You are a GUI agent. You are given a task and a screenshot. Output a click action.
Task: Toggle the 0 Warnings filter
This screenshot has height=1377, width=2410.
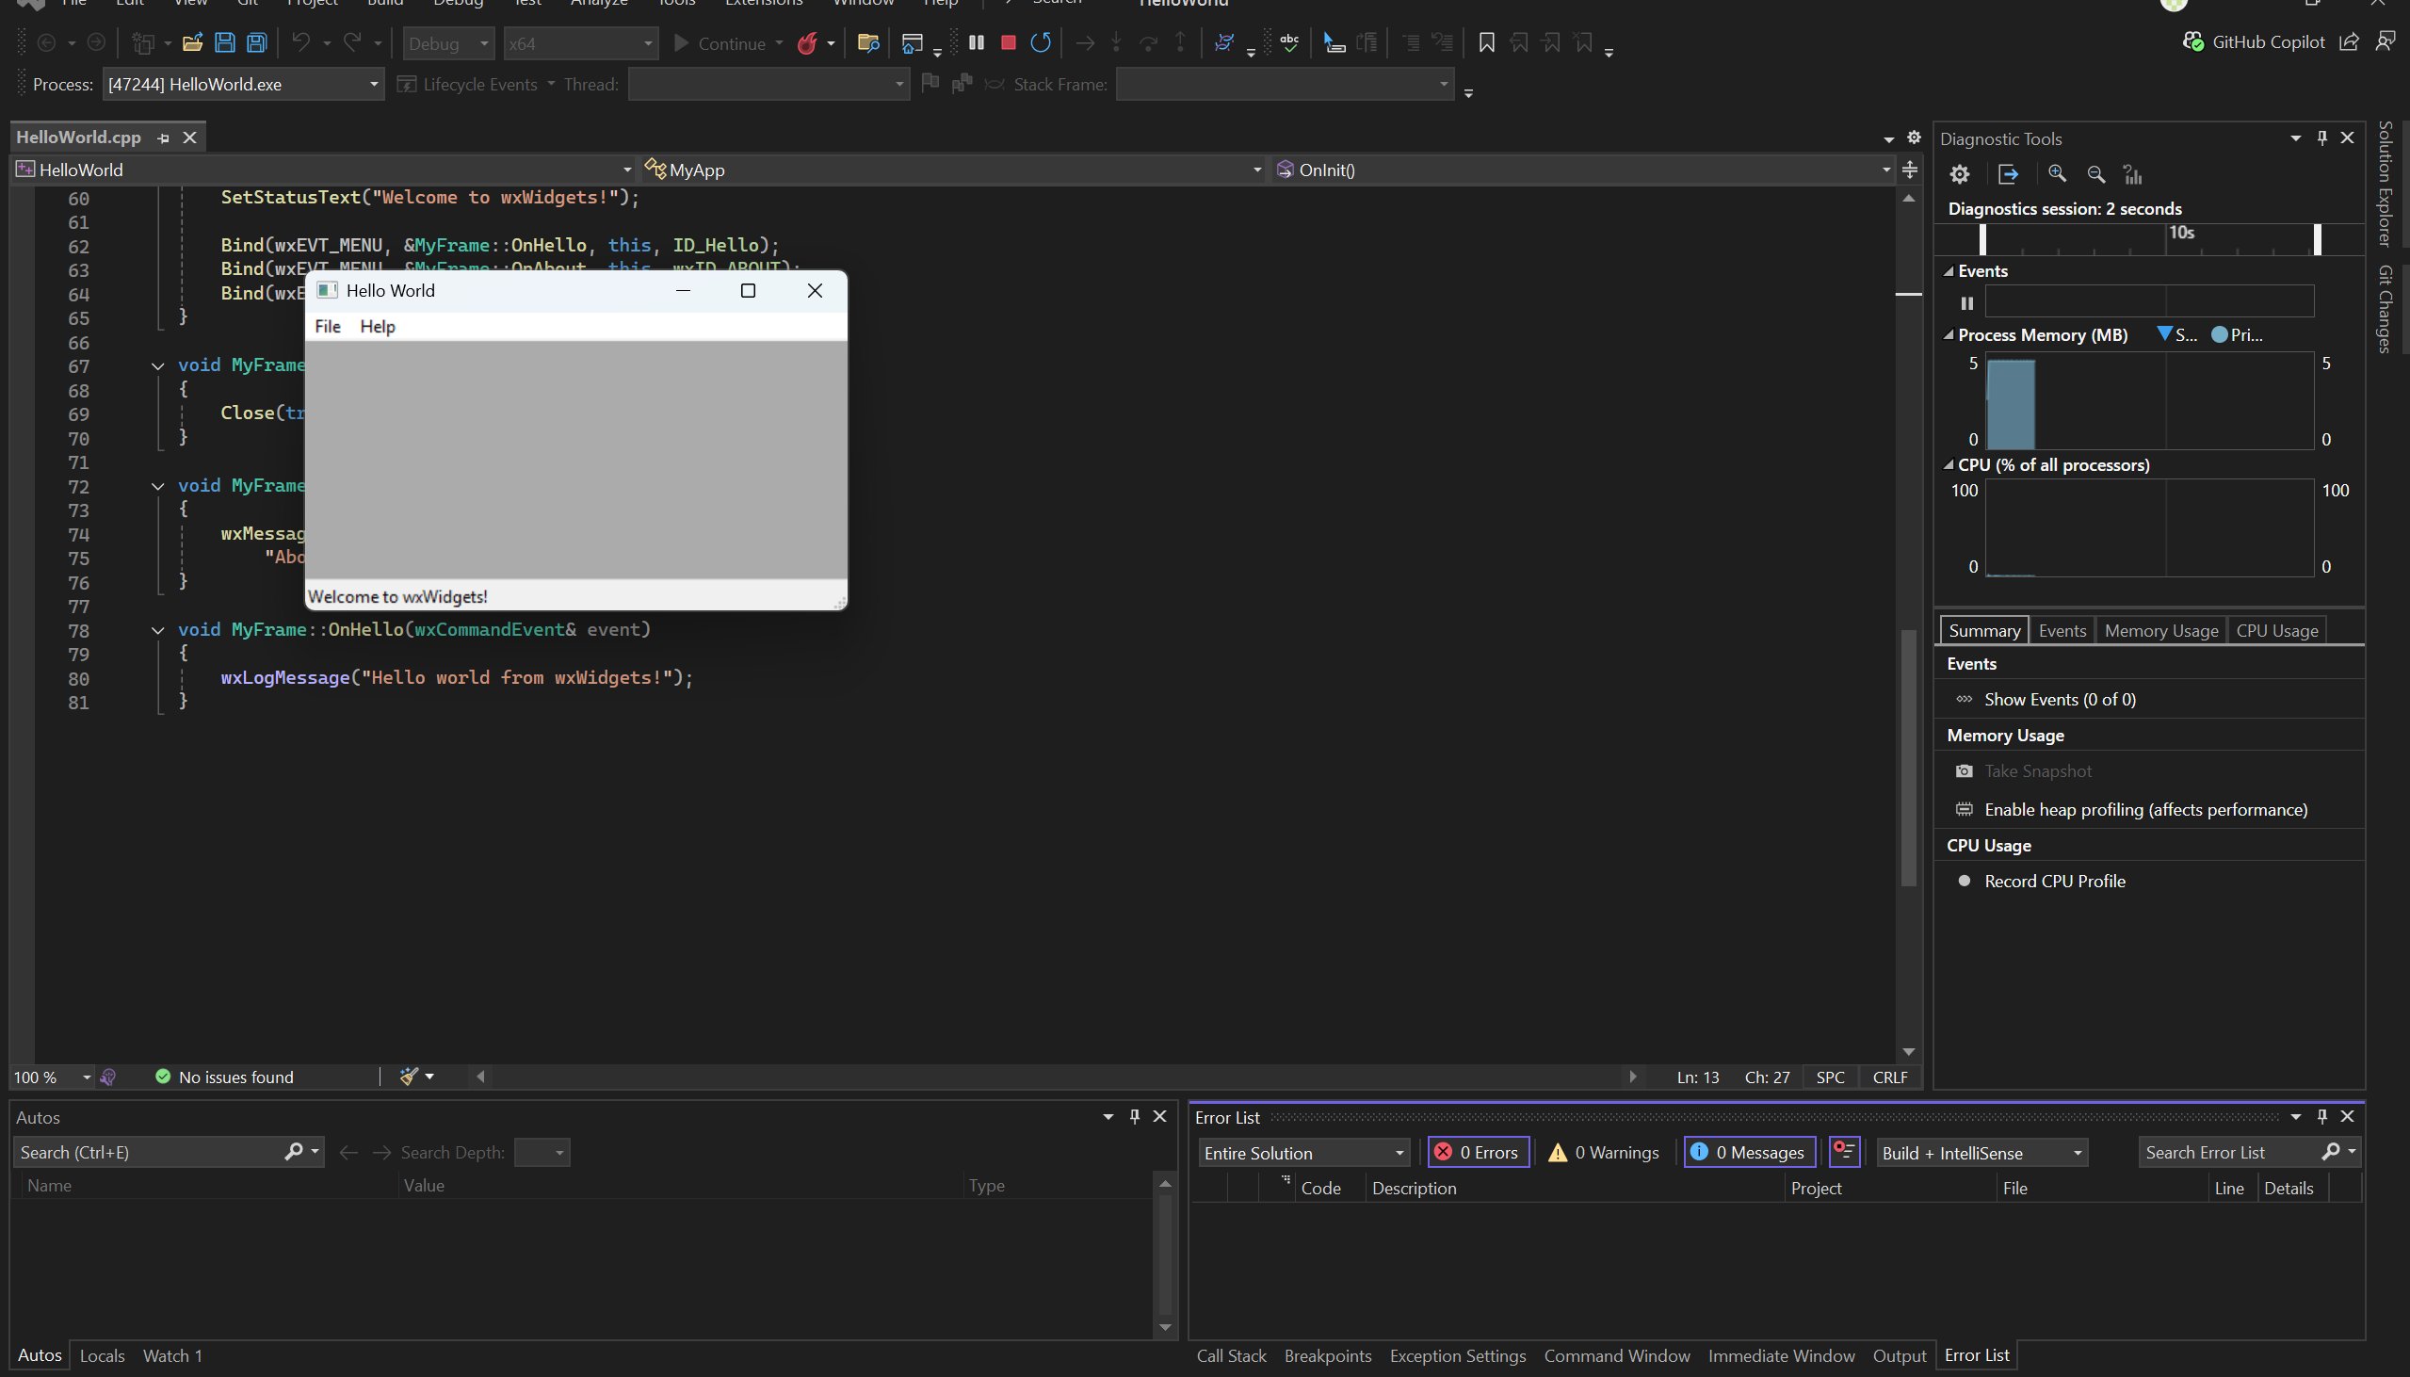coord(1604,1152)
